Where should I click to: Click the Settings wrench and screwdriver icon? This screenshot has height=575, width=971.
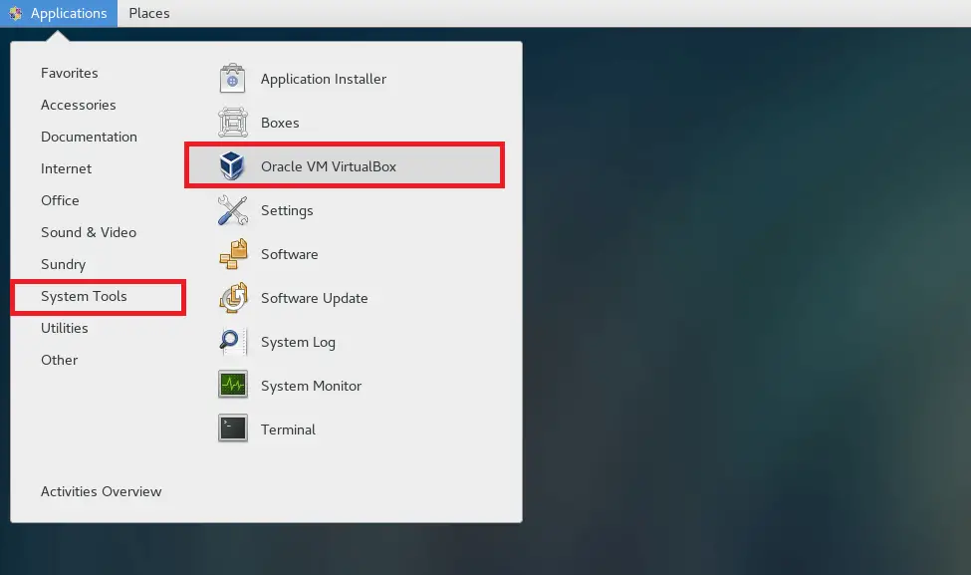(233, 210)
